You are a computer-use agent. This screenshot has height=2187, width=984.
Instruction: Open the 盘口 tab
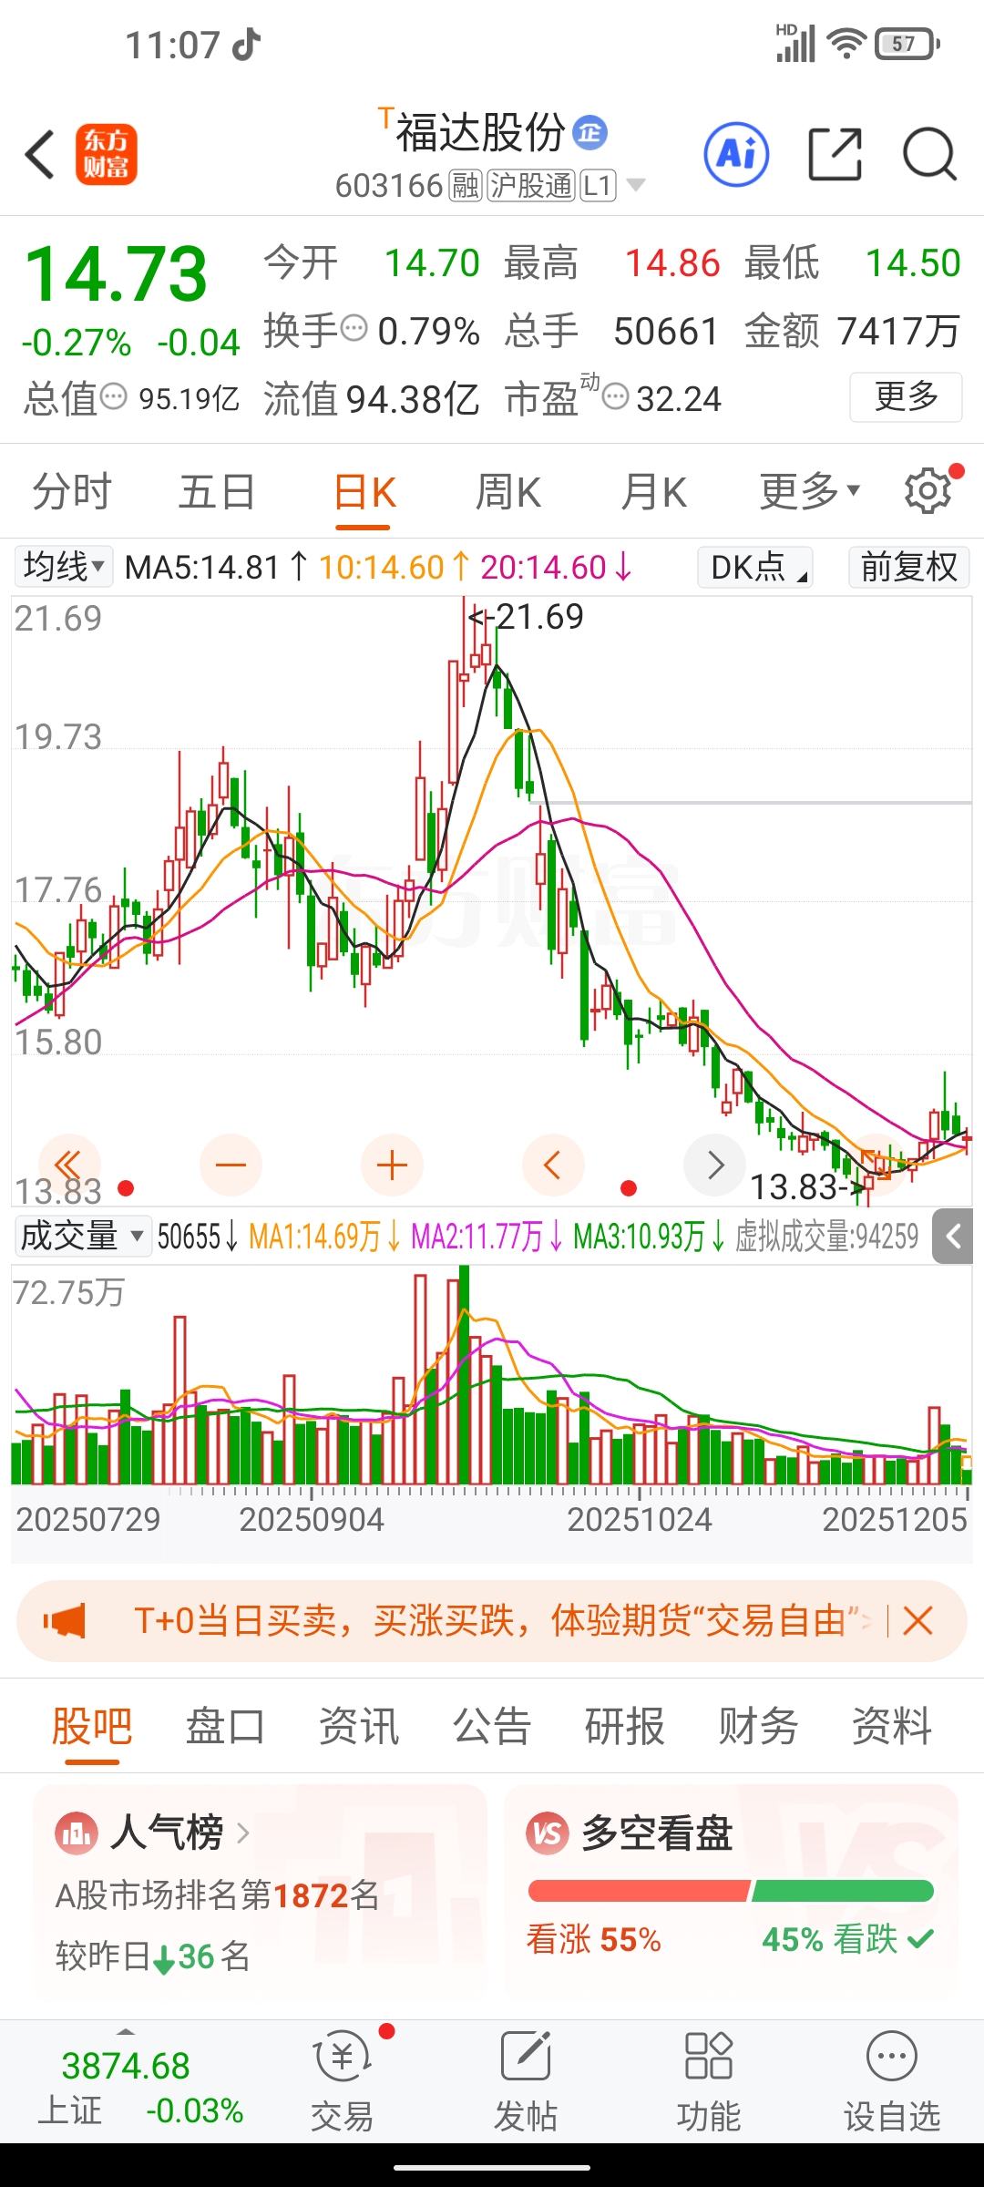pos(225,1726)
